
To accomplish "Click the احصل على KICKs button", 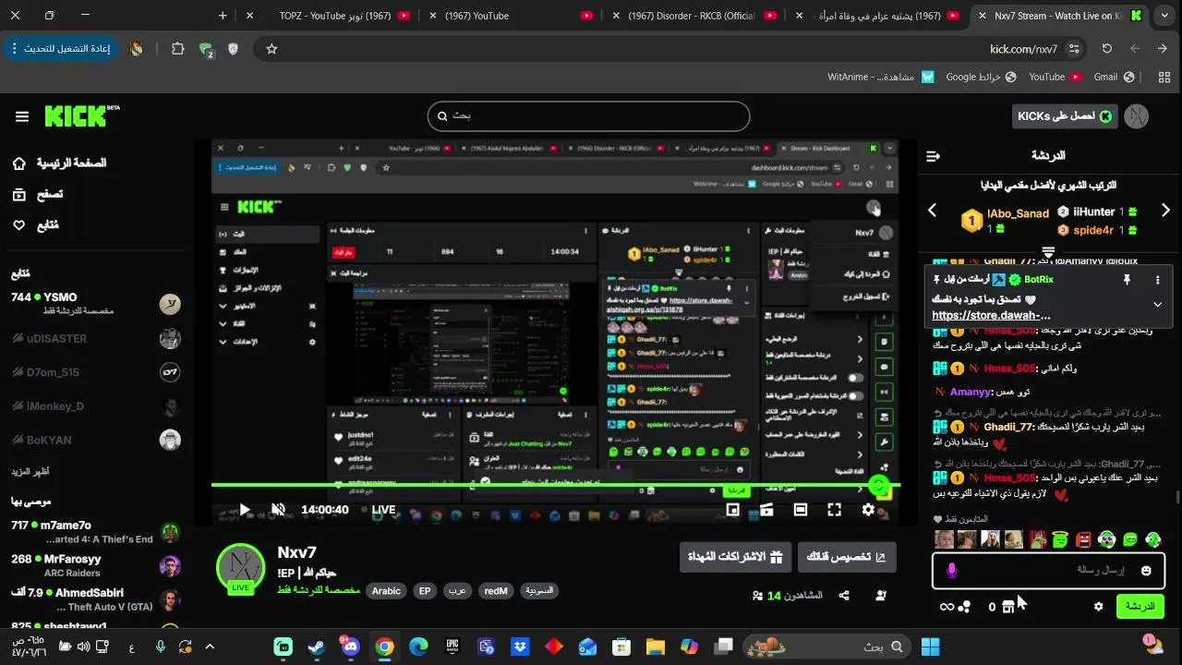I will point(1065,116).
